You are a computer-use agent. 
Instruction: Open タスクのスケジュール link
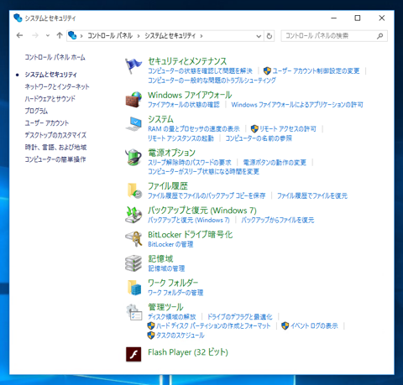pyautogui.click(x=181, y=336)
